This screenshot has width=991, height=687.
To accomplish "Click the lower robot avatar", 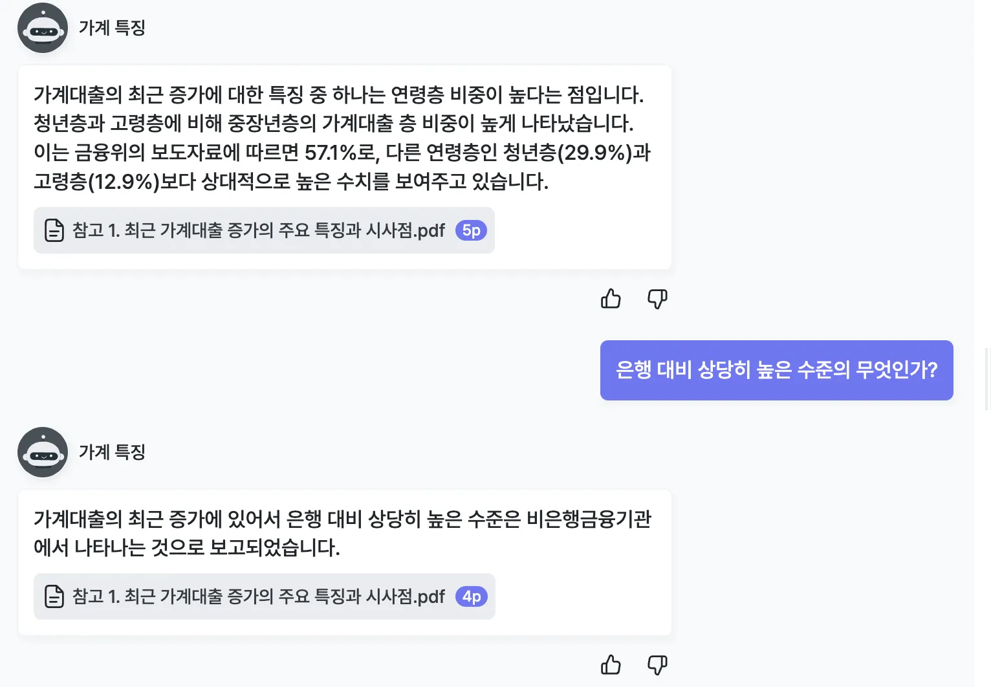I will (x=43, y=452).
